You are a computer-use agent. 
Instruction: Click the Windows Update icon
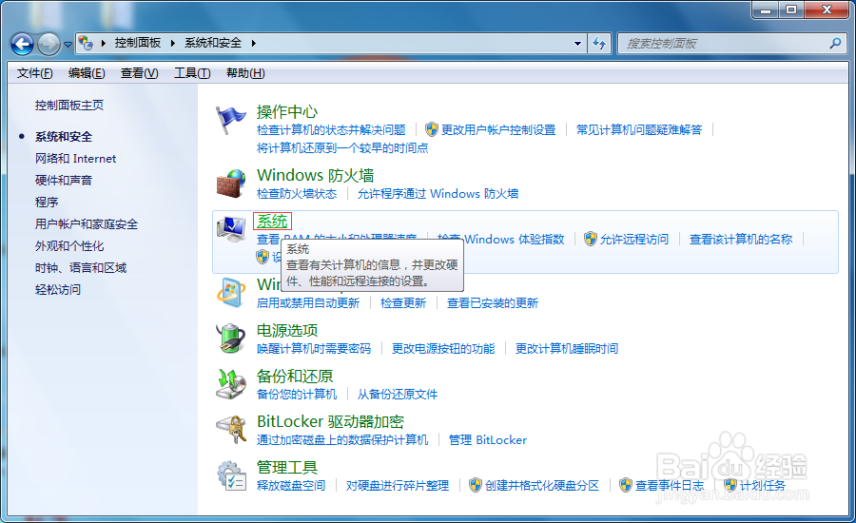pos(231,292)
